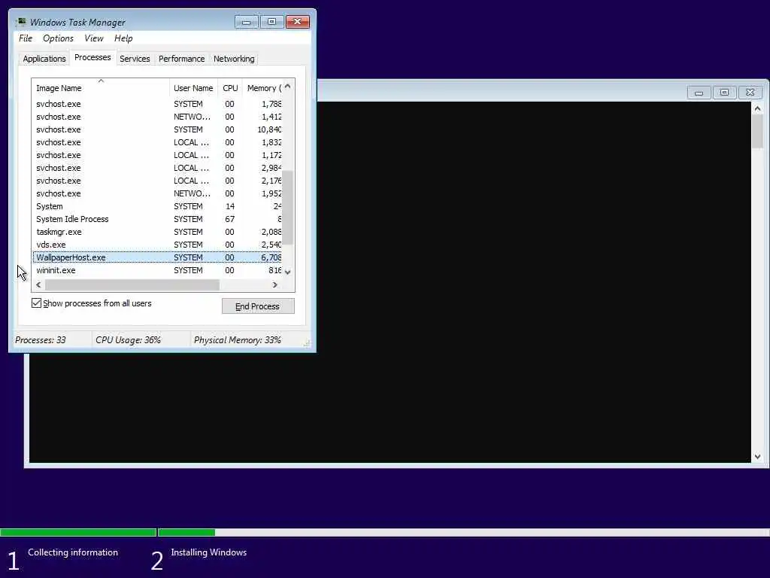Select svchost.exe with 2,984 memory
The image size is (770, 578).
[x=157, y=168]
